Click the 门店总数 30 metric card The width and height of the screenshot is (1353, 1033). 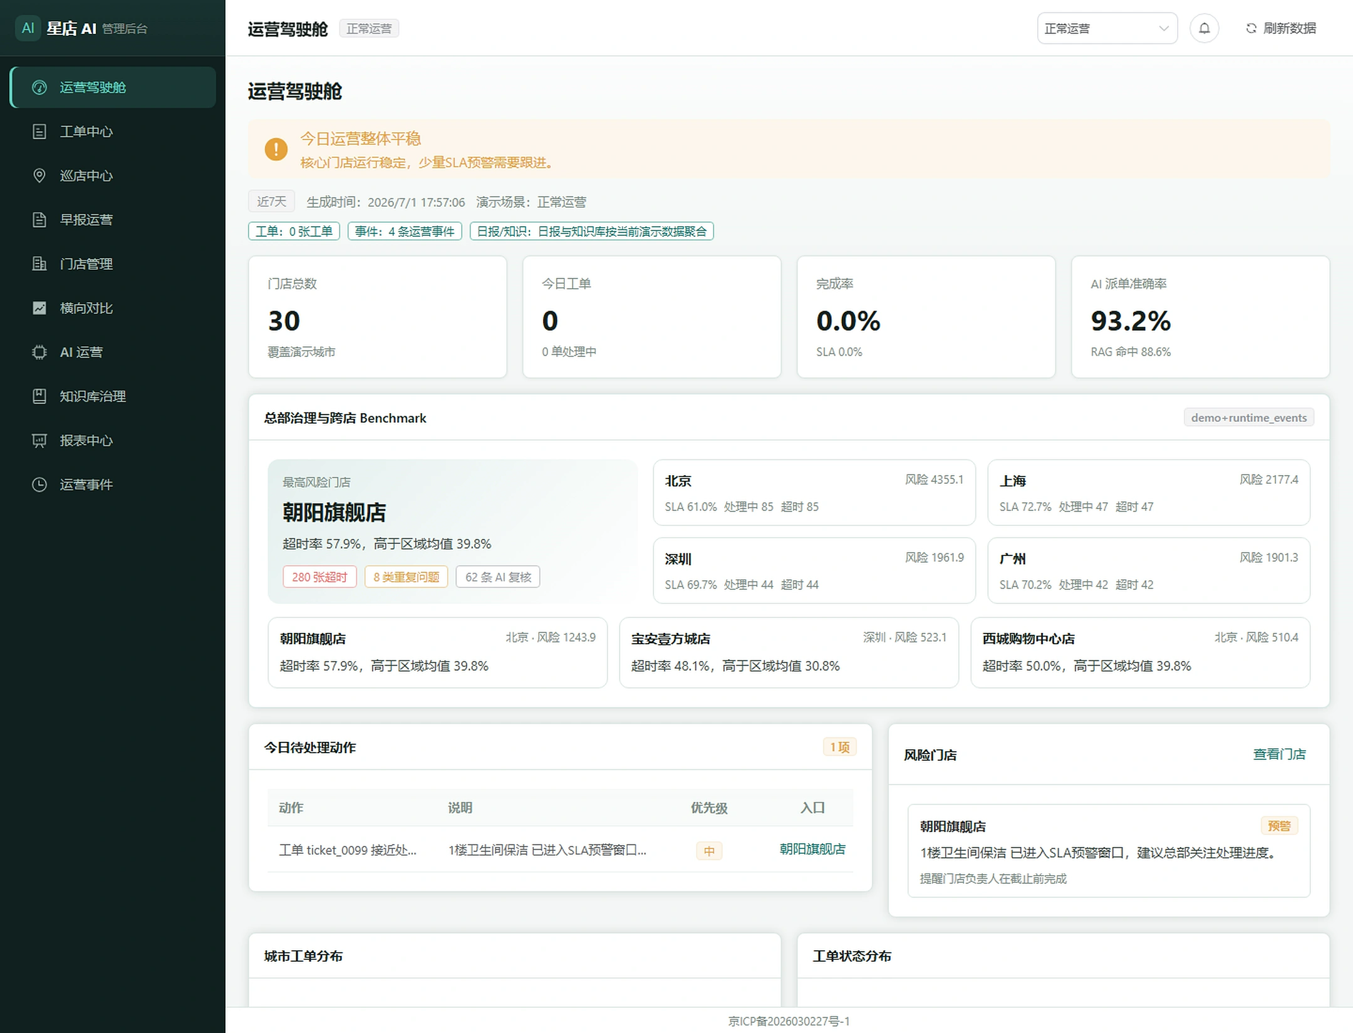tap(378, 317)
